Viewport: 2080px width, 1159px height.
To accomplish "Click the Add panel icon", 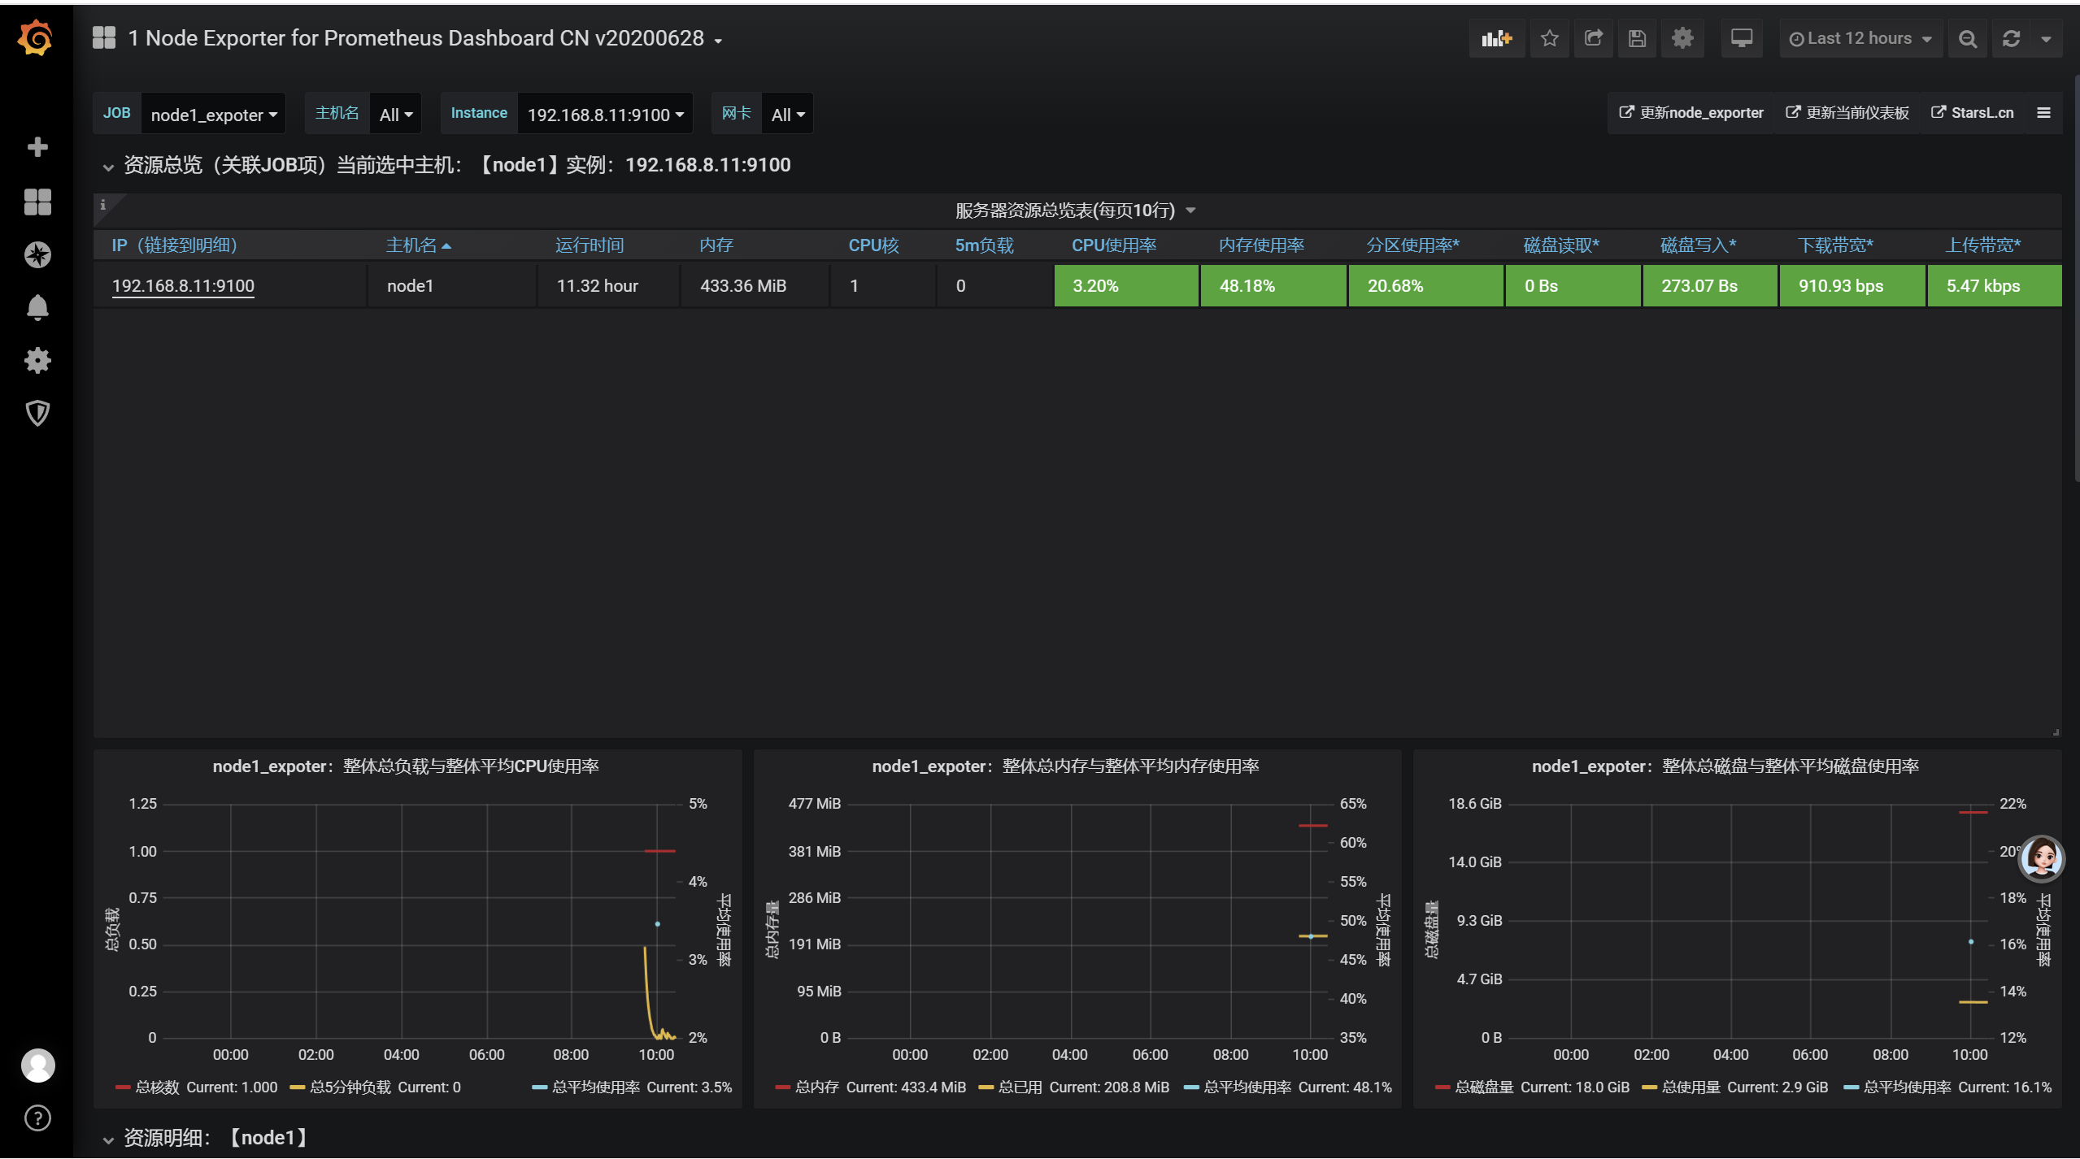I will [1496, 38].
